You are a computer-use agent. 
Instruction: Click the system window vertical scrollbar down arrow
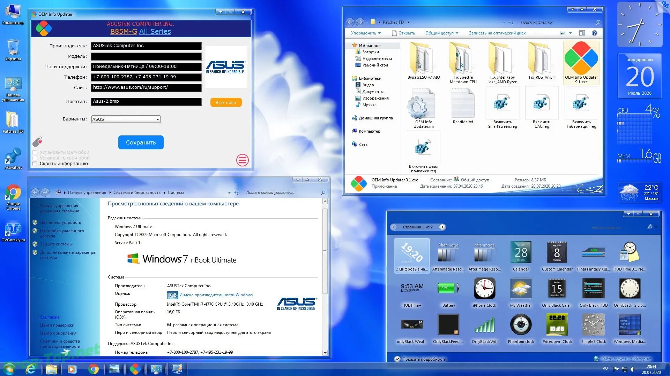tap(325, 353)
